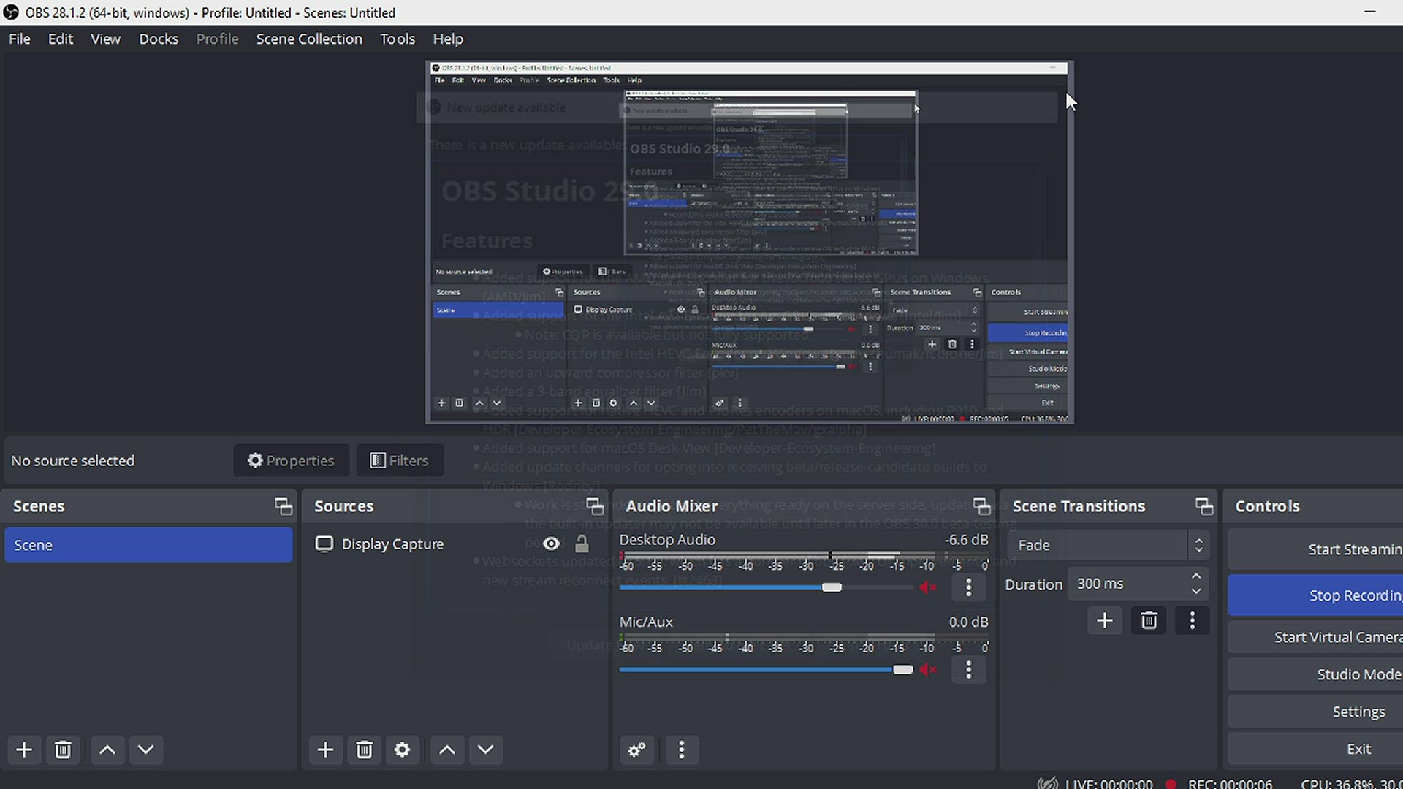Click the Stop Recording button

1315,595
